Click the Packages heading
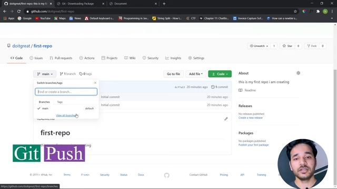 coord(246,133)
